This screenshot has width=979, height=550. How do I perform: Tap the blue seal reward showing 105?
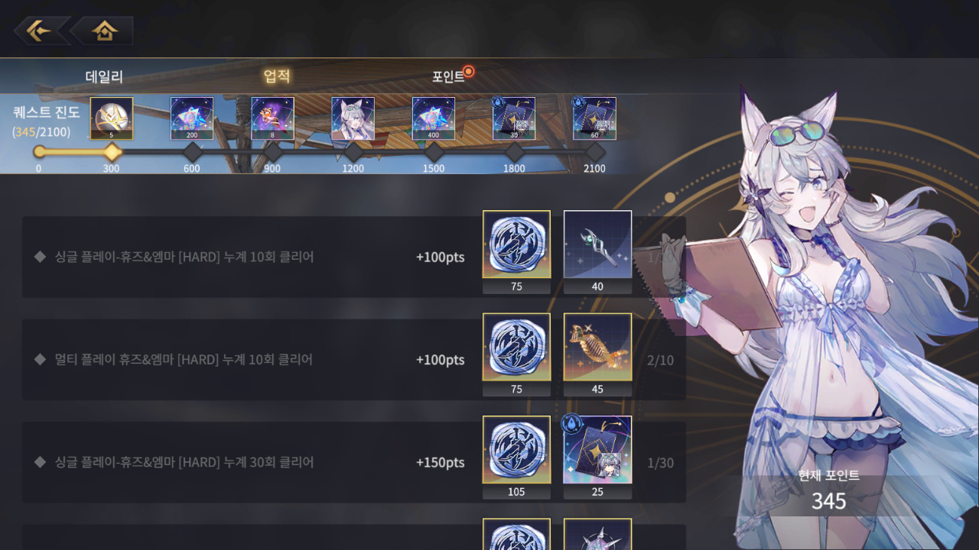[x=516, y=458]
